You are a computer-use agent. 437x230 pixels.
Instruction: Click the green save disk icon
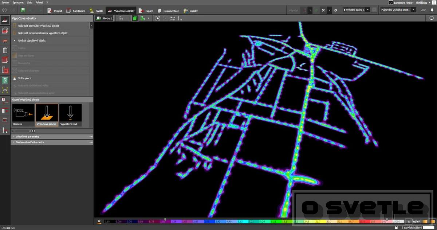point(23,10)
